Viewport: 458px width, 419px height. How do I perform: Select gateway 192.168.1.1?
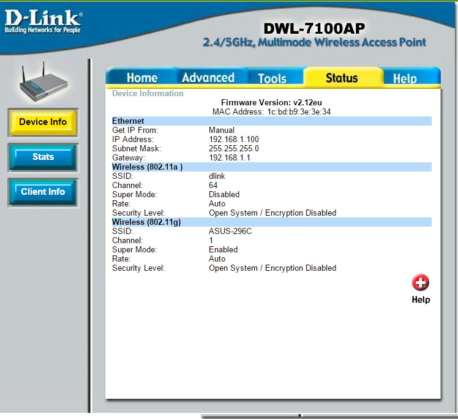tap(230, 158)
